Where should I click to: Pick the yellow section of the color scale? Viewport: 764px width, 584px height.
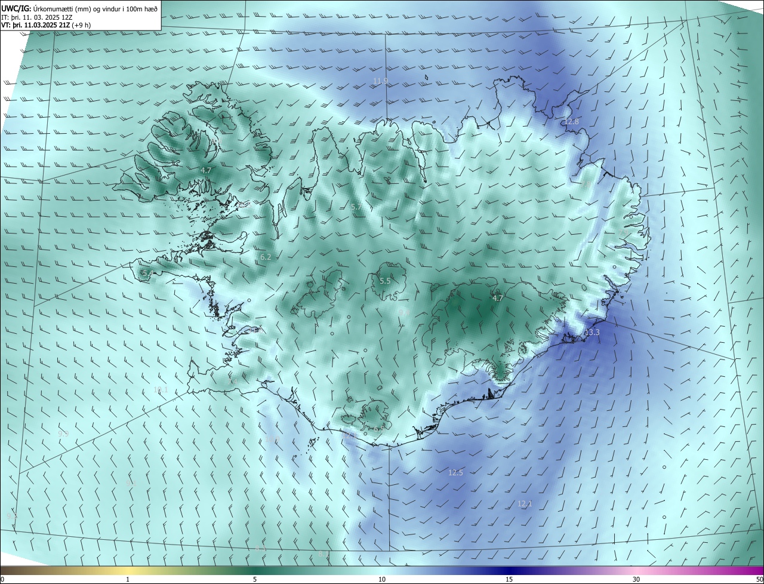tap(128, 570)
